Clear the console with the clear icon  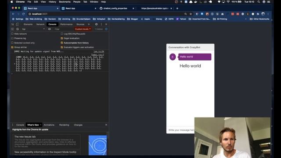(18, 29)
